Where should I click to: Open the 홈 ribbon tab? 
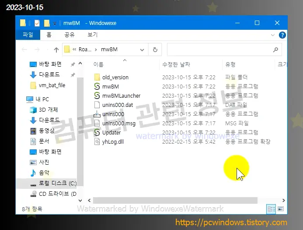[49, 35]
